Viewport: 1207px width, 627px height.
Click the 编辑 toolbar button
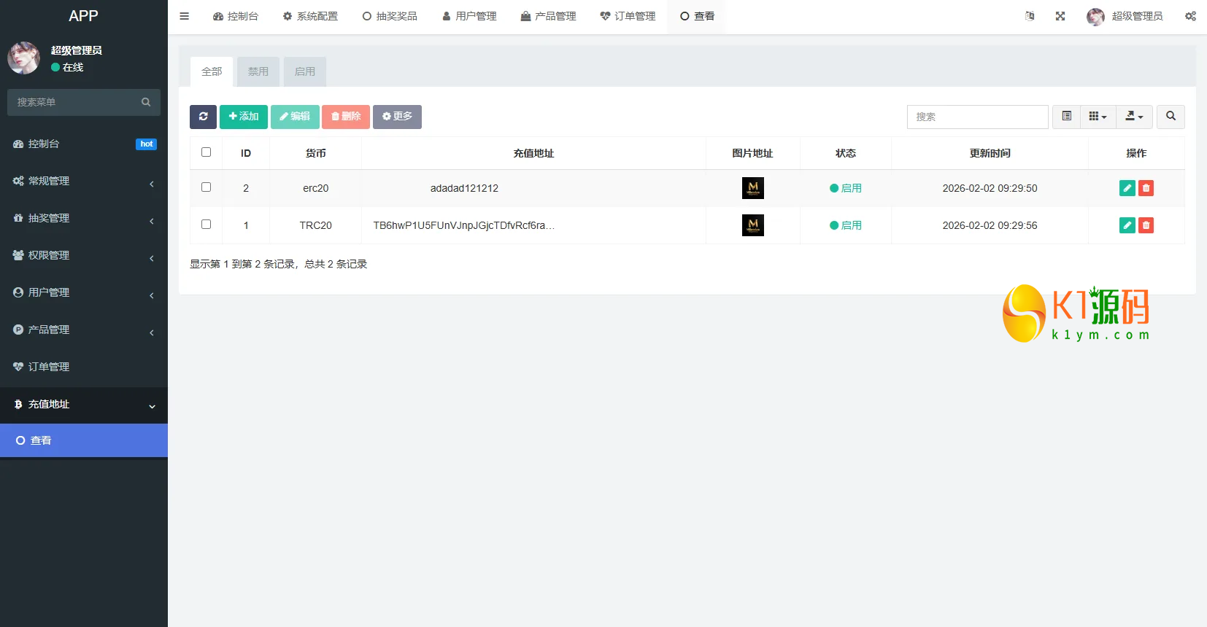[x=295, y=117]
